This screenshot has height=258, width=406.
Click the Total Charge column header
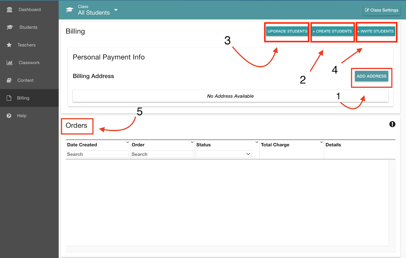[275, 145]
